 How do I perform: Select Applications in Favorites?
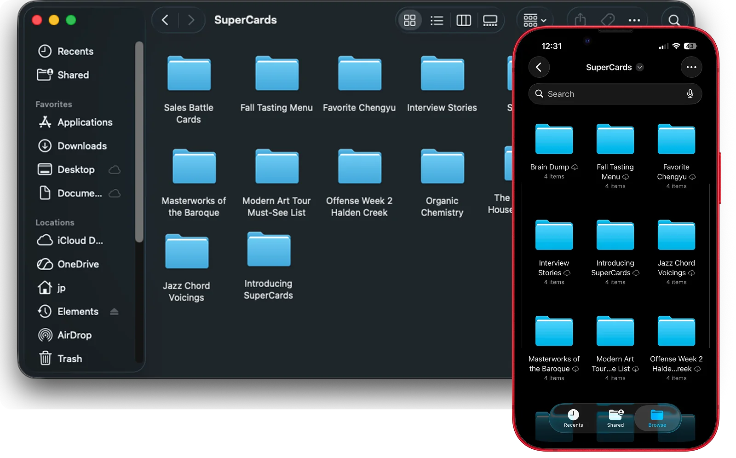pyautogui.click(x=75, y=122)
